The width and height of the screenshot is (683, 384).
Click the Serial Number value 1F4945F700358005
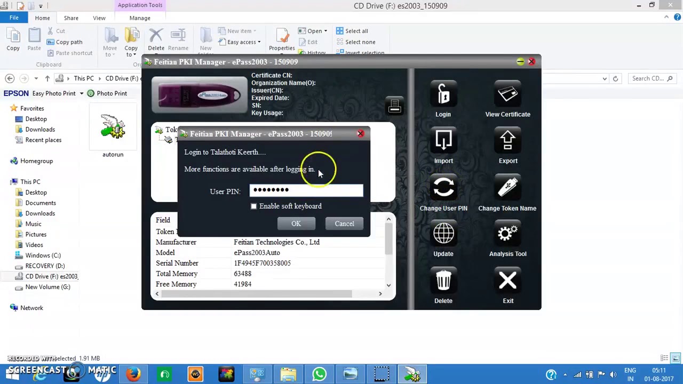point(262,263)
